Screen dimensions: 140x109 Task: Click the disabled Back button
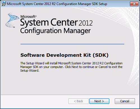pyautogui.click(x=79, y=101)
